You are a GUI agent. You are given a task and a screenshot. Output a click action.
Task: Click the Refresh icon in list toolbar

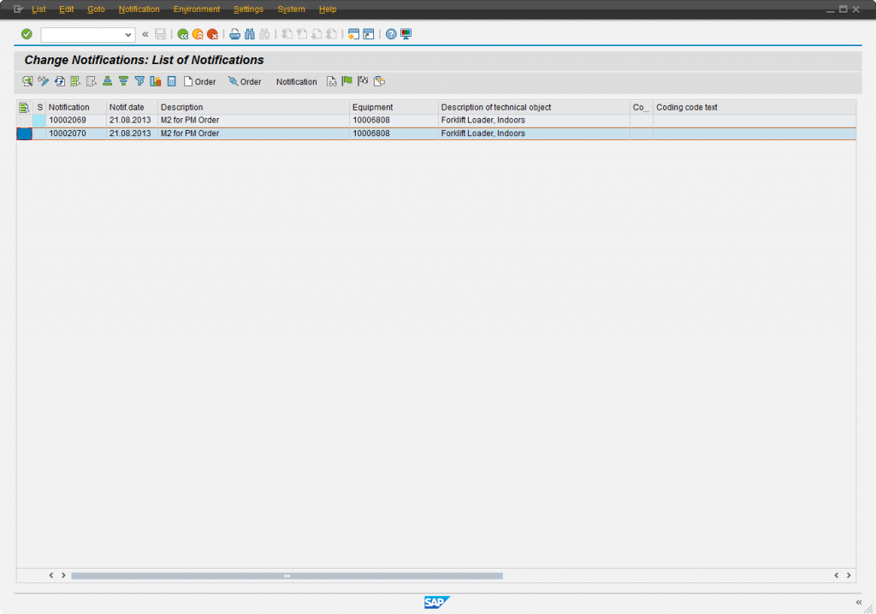click(x=59, y=81)
